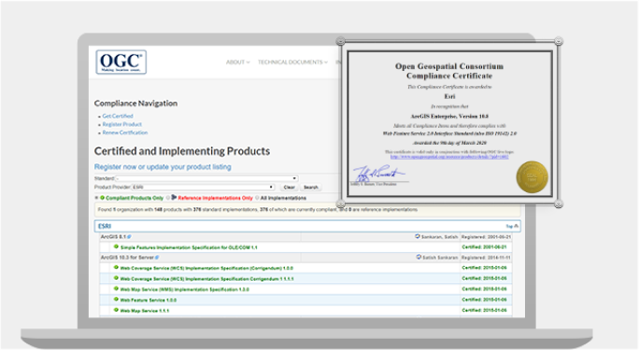Select Compliant Products Only radio button
Screen dimensions: 639x350
tap(96, 198)
